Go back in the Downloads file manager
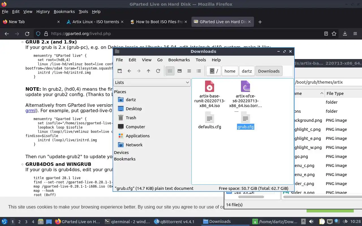This screenshot has height=226, width=362. [x=129, y=71]
